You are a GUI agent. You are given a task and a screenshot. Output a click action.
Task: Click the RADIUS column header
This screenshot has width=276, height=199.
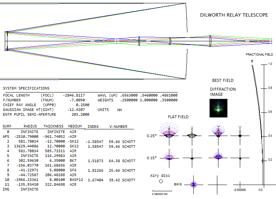point(30,126)
